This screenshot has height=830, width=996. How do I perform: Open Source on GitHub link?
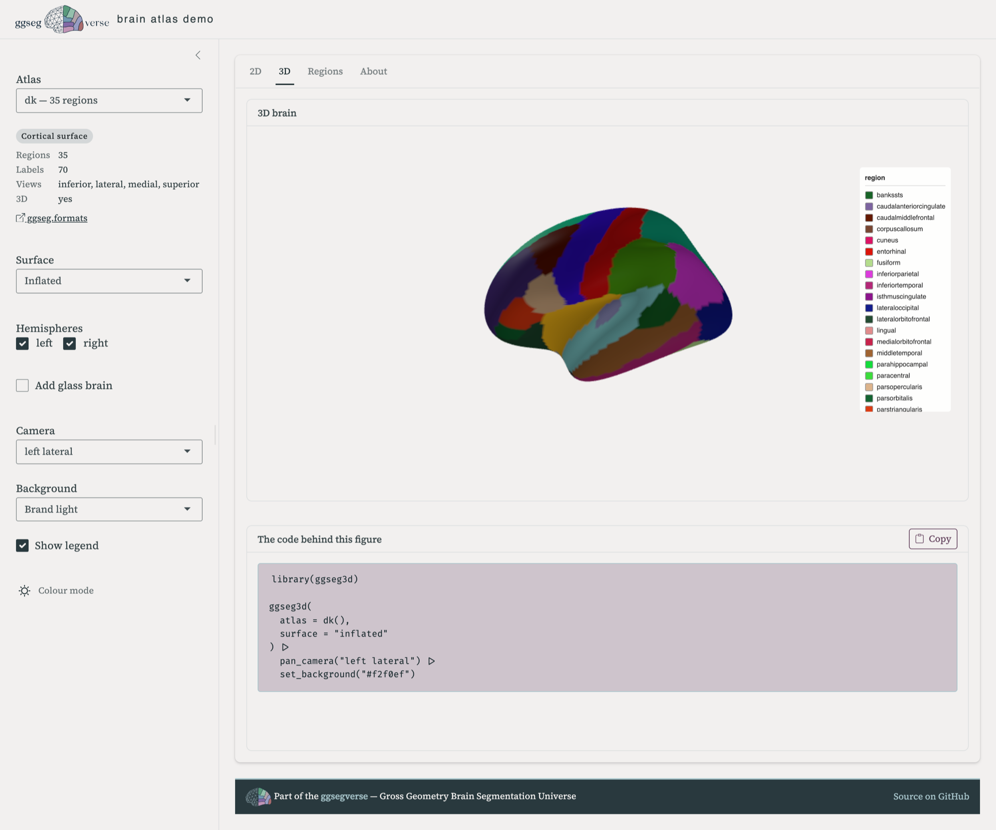click(931, 796)
